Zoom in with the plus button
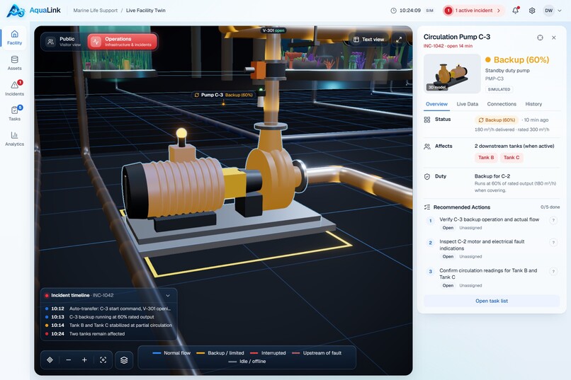The width and height of the screenshot is (571, 380). pos(84,359)
